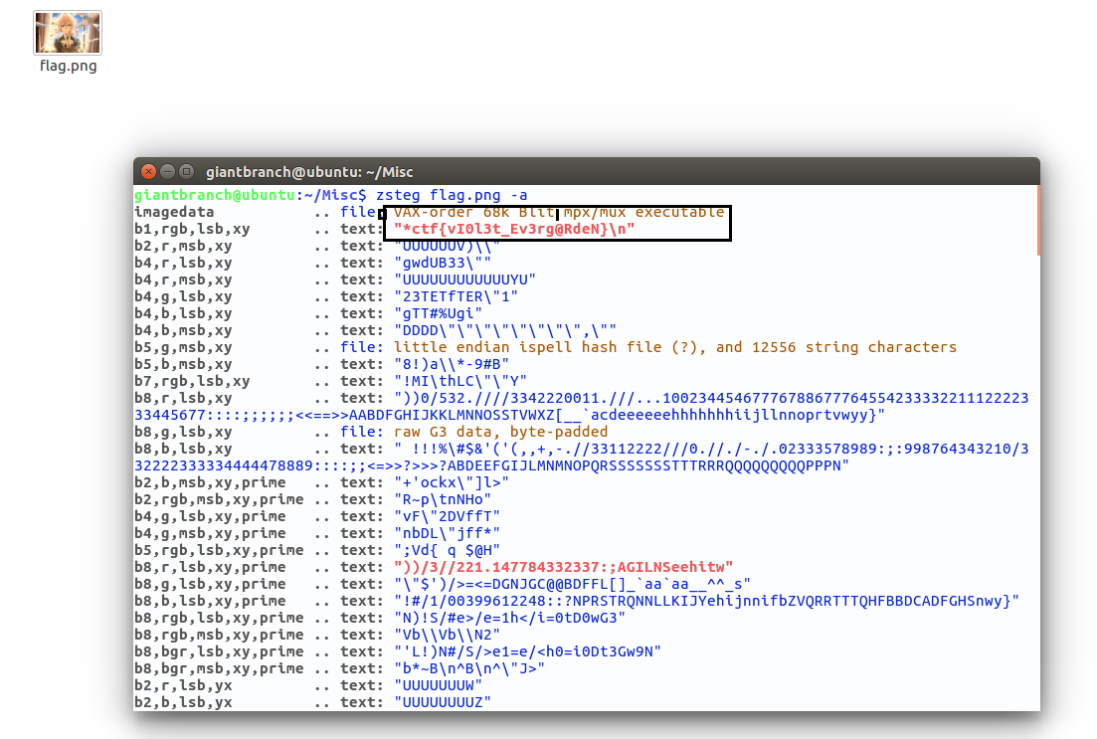Screen dimensions: 1097x739
Task: Click the text "N)!S/#e>/e=1h</i=0tD0wG3"
Action: click(510, 618)
